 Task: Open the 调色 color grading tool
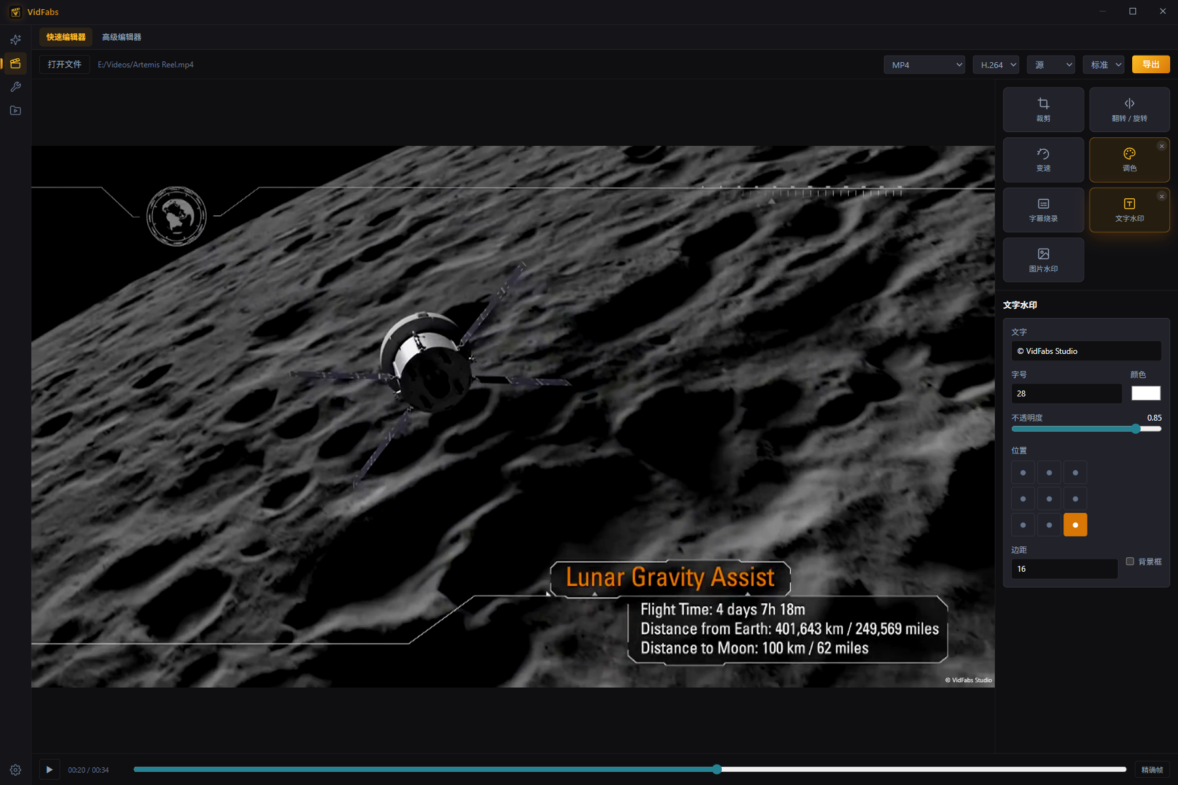pos(1129,160)
